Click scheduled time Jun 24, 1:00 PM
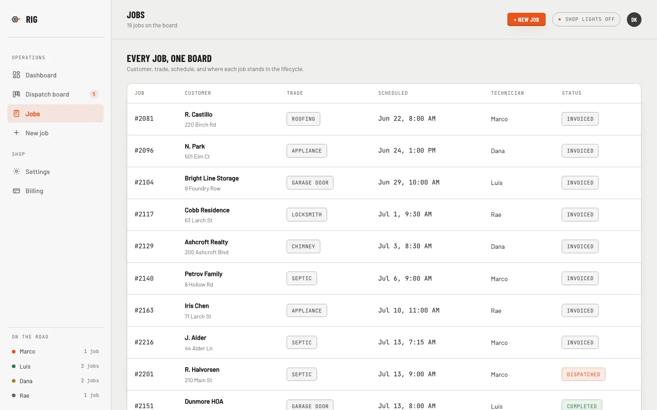This screenshot has width=657, height=410. click(407, 150)
